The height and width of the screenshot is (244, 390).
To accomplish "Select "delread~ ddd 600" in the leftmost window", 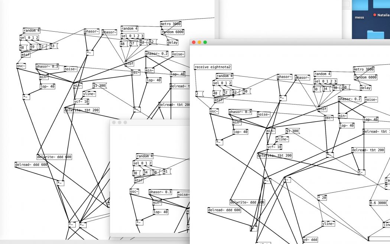I will [x=31, y=164].
